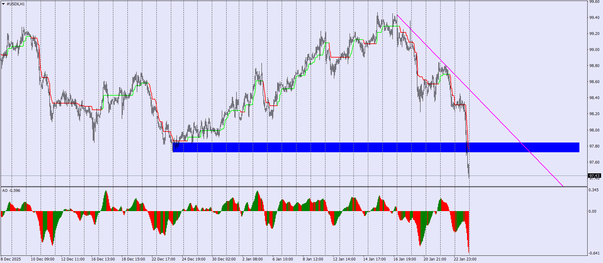This screenshot has width=603, height=263.
Task: Click the 16 Jan 19:00 time label
Action: click(405, 259)
